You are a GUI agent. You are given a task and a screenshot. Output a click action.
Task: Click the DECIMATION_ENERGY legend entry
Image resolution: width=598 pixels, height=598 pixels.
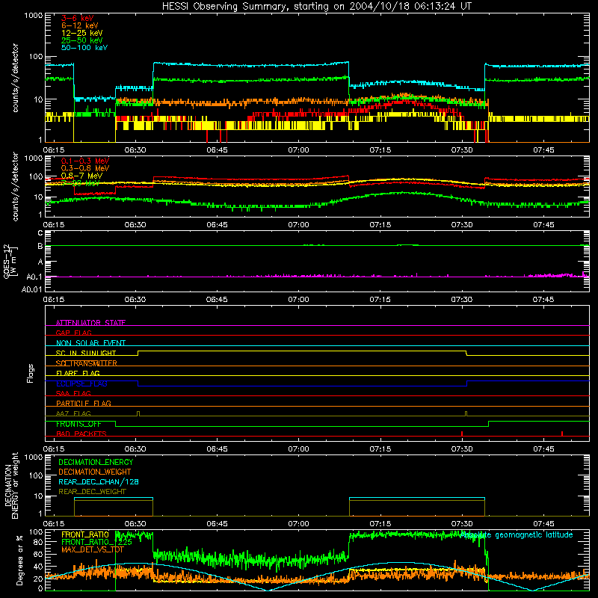[96, 462]
